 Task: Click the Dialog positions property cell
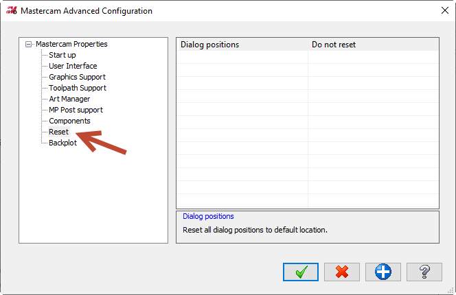pyautogui.click(x=242, y=45)
